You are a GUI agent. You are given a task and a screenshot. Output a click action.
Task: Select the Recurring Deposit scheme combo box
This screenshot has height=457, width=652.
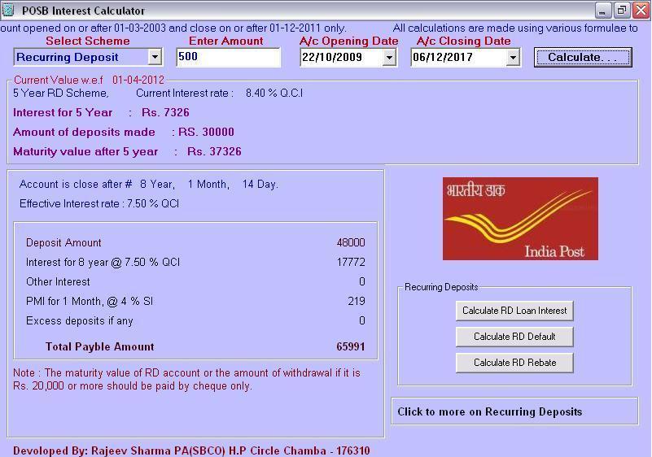[88, 57]
